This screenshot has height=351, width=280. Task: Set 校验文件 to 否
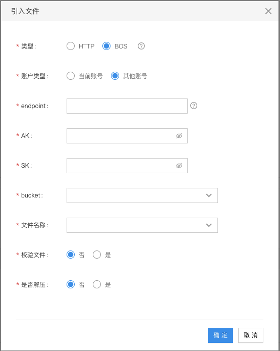click(x=71, y=255)
